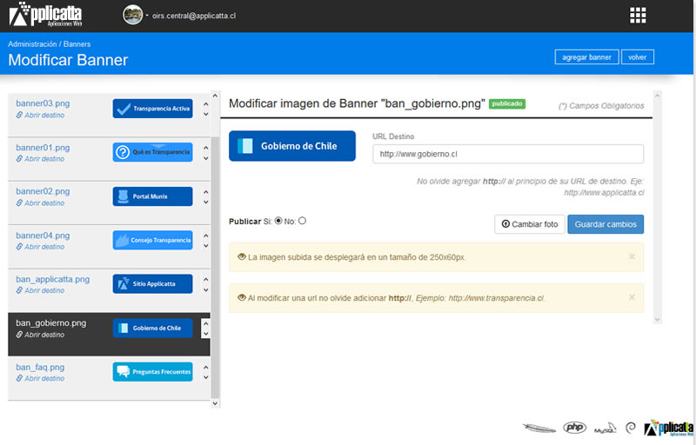This screenshot has width=696, height=445.
Task: Move banner03.png down with arrow
Action: pyautogui.click(x=205, y=116)
